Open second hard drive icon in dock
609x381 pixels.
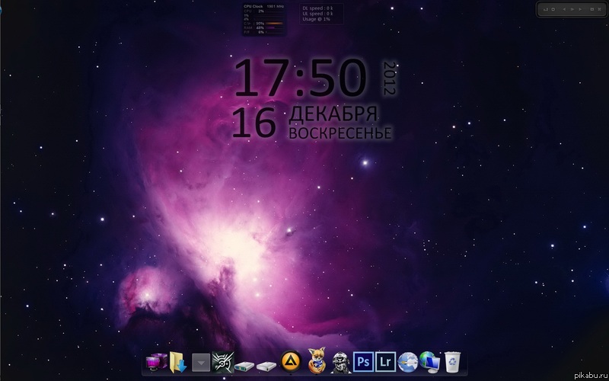[266, 367]
